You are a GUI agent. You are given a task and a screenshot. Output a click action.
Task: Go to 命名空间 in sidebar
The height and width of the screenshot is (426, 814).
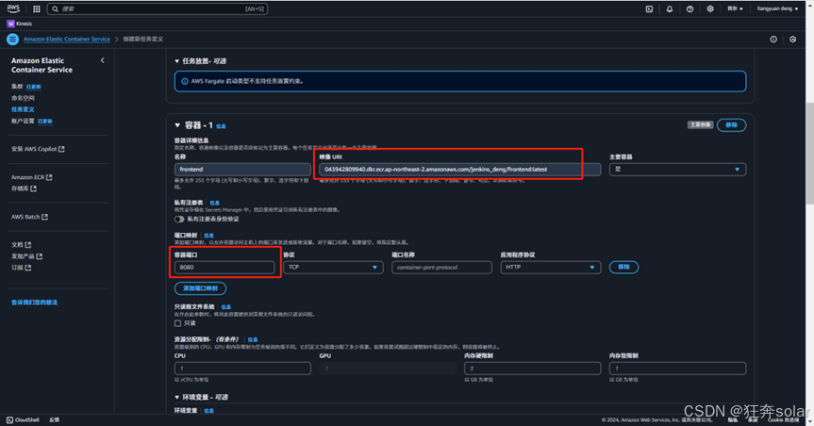23,98
